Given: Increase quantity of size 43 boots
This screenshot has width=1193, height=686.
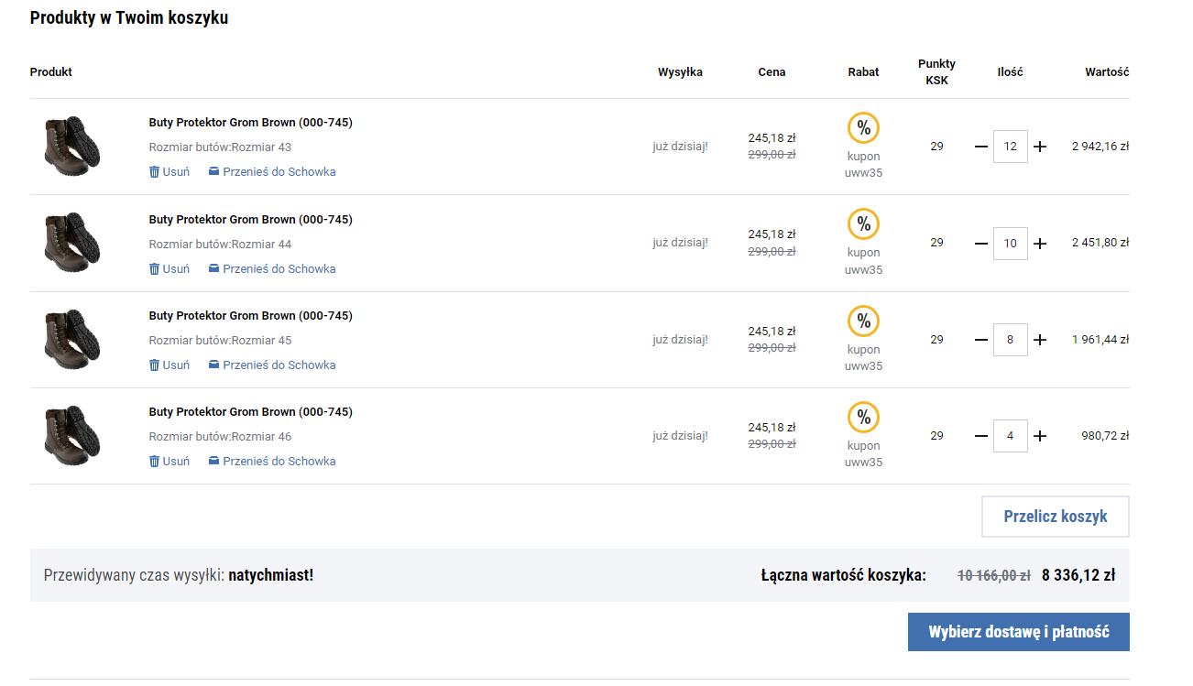Looking at the screenshot, I should (1040, 147).
